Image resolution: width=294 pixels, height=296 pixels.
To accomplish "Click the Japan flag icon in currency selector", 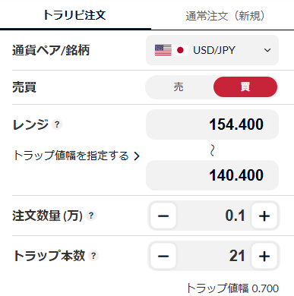I will click(x=180, y=50).
